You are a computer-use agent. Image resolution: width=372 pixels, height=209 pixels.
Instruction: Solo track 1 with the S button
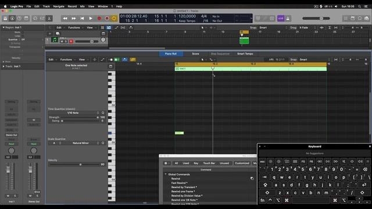(x=66, y=41)
